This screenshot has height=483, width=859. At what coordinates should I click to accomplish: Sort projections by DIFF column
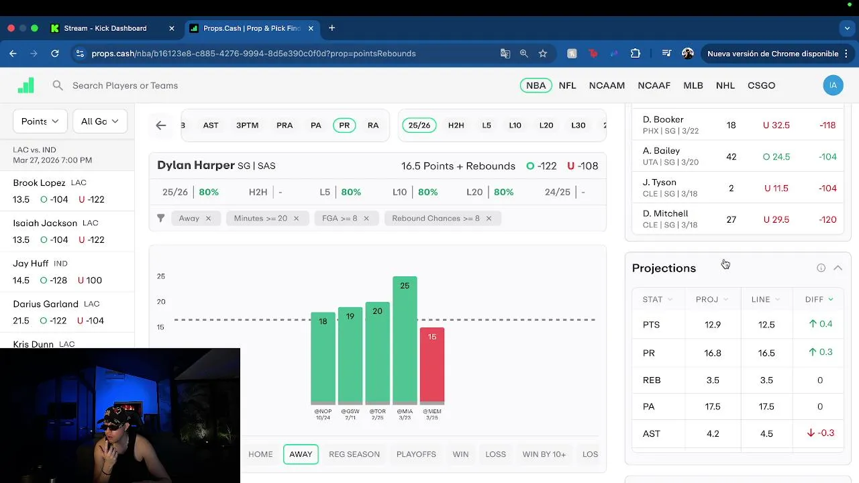click(819, 299)
